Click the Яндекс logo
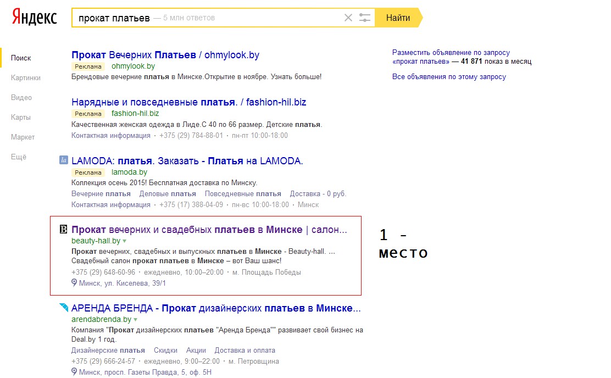 point(34,18)
